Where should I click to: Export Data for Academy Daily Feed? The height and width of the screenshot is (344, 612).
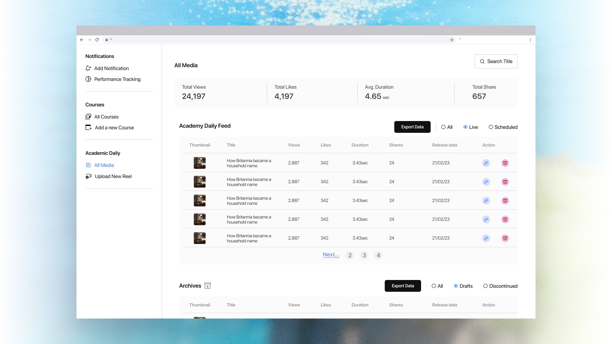pyautogui.click(x=412, y=127)
